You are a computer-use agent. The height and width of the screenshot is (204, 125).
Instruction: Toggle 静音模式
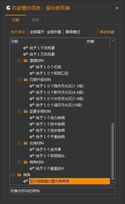(73, 32)
